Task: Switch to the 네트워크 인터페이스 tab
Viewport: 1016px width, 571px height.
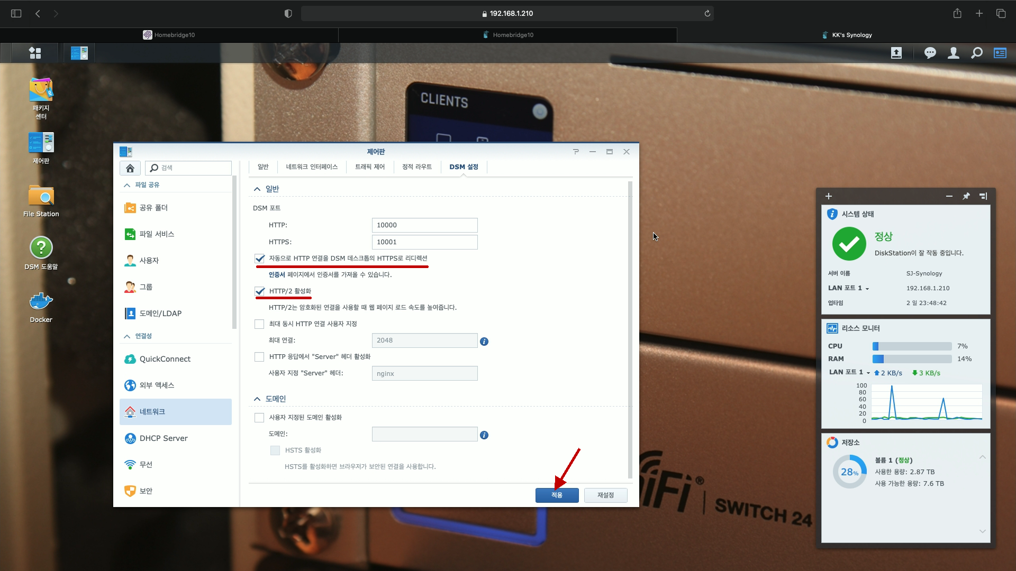Action: pyautogui.click(x=312, y=167)
